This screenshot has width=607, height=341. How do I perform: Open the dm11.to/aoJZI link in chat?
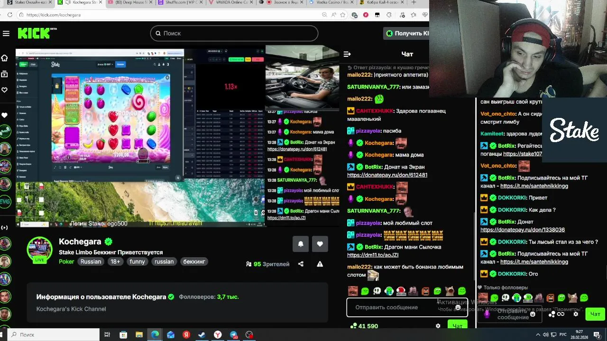(x=373, y=255)
